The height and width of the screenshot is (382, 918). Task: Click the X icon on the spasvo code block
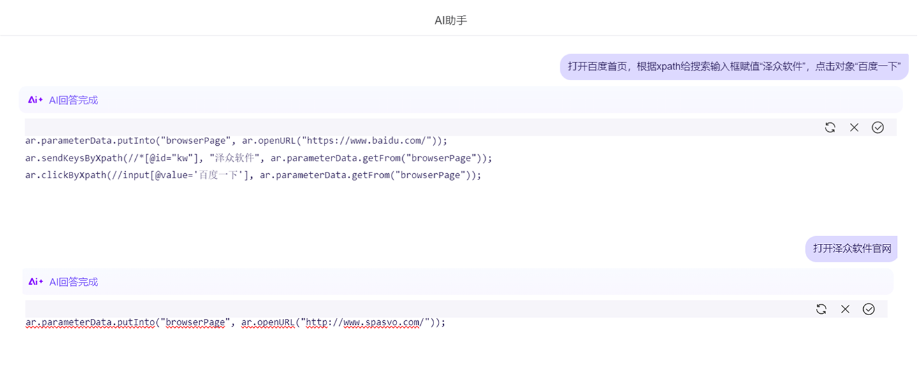(x=845, y=309)
